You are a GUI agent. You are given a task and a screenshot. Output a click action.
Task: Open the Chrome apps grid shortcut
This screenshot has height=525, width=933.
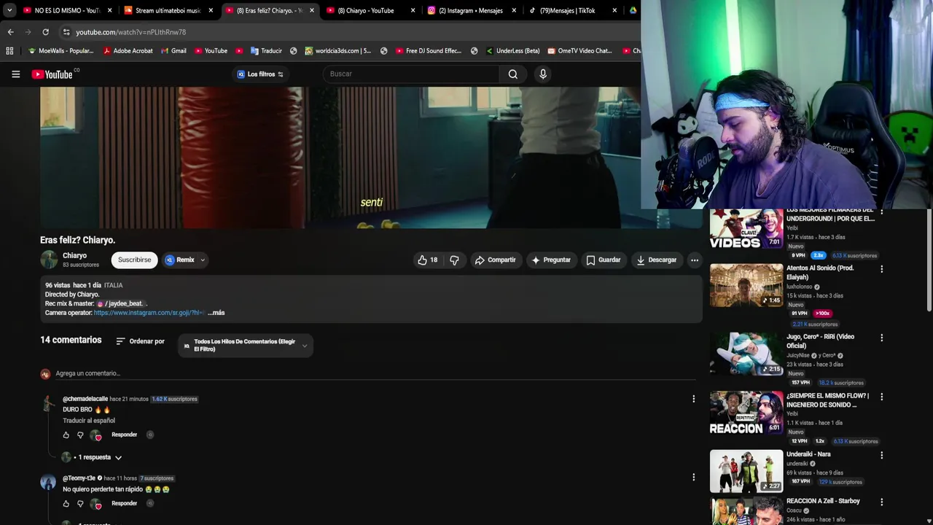click(9, 51)
